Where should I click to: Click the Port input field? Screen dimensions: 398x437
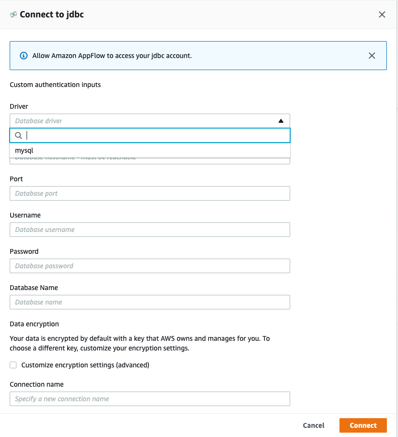(149, 193)
